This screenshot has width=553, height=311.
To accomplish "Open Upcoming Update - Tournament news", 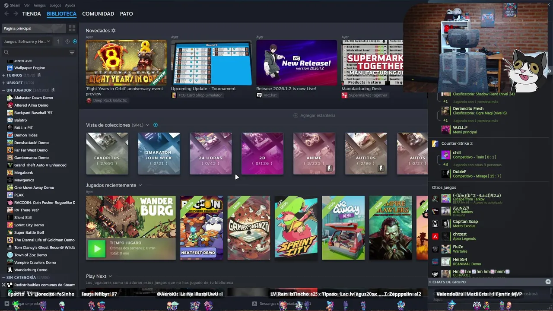I will click(x=211, y=63).
